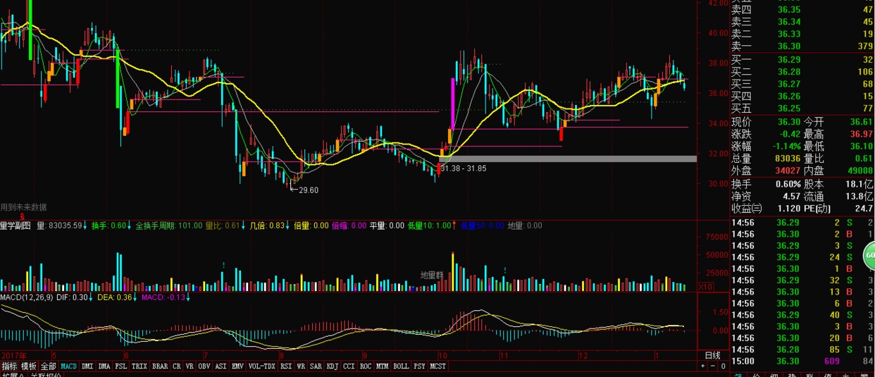Open the 全部 indicator list
The width and height of the screenshot is (875, 377).
(48, 366)
